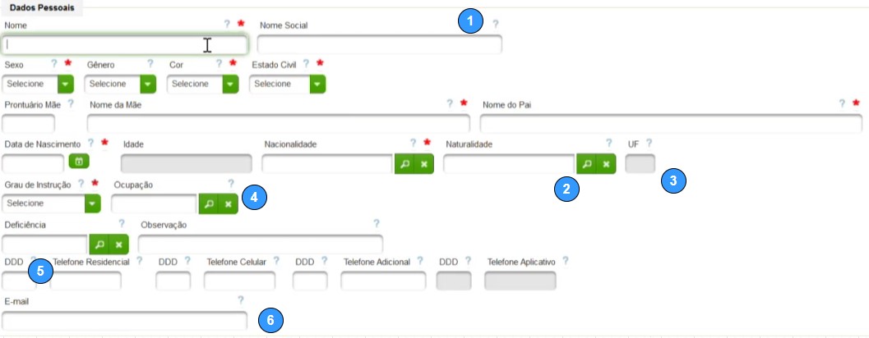Image resolution: width=869 pixels, height=338 pixels.
Task: Clear Deficiência using X icon
Action: [x=118, y=244]
